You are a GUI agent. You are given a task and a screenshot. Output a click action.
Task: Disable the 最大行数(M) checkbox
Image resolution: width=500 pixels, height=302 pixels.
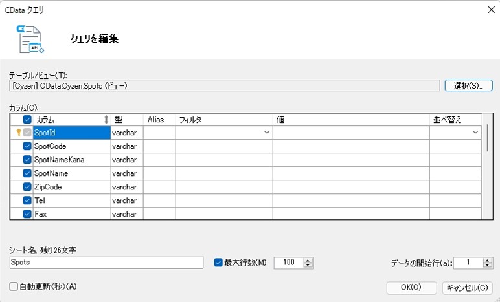pos(218,263)
